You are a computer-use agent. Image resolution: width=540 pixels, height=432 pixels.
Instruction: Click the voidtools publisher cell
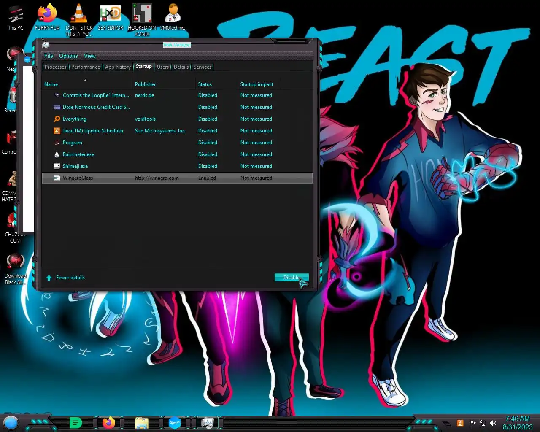pos(146,119)
